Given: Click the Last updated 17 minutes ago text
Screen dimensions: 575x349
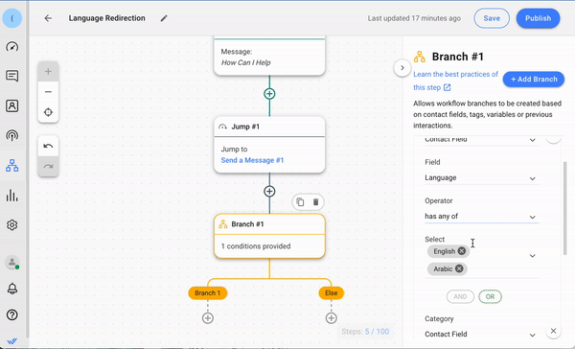Looking at the screenshot, I should click(414, 18).
